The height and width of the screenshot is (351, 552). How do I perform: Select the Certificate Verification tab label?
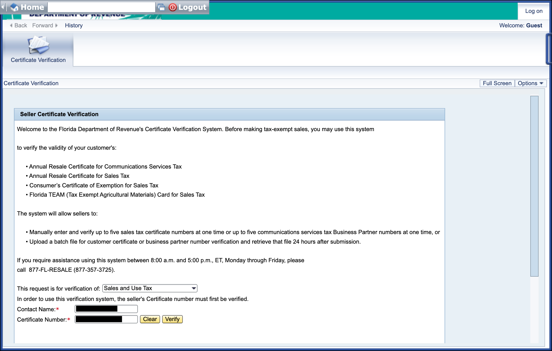coord(38,60)
